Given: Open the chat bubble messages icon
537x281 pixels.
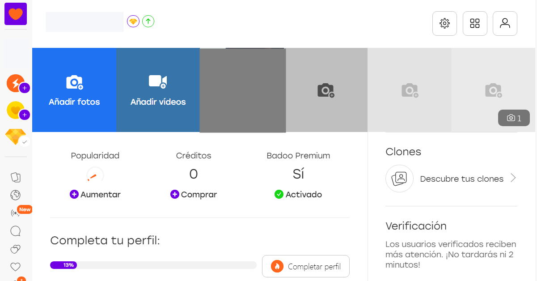Looking at the screenshot, I should pyautogui.click(x=16, y=231).
